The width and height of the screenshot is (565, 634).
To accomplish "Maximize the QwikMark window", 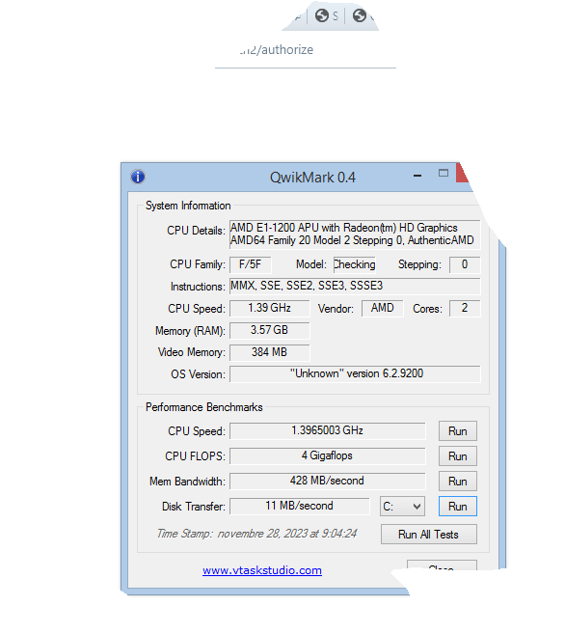I will click(x=444, y=173).
